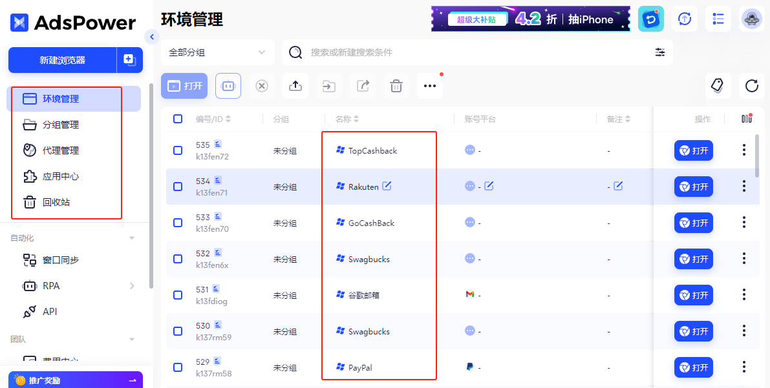Click the 推广奖励 banner button
Screen dimensions: 770x388
pos(76,380)
